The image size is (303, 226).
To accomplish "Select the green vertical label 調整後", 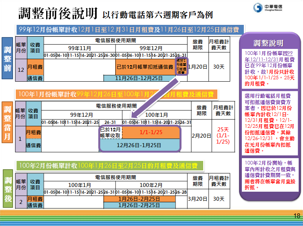I will tap(8, 189).
